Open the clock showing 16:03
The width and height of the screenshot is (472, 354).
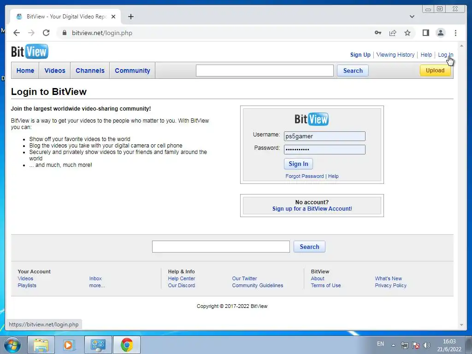click(449, 345)
